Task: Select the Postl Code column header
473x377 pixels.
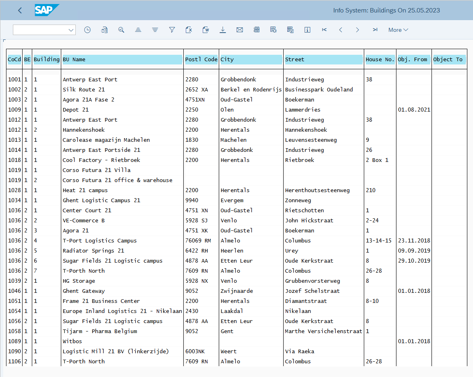Action: tap(201, 60)
